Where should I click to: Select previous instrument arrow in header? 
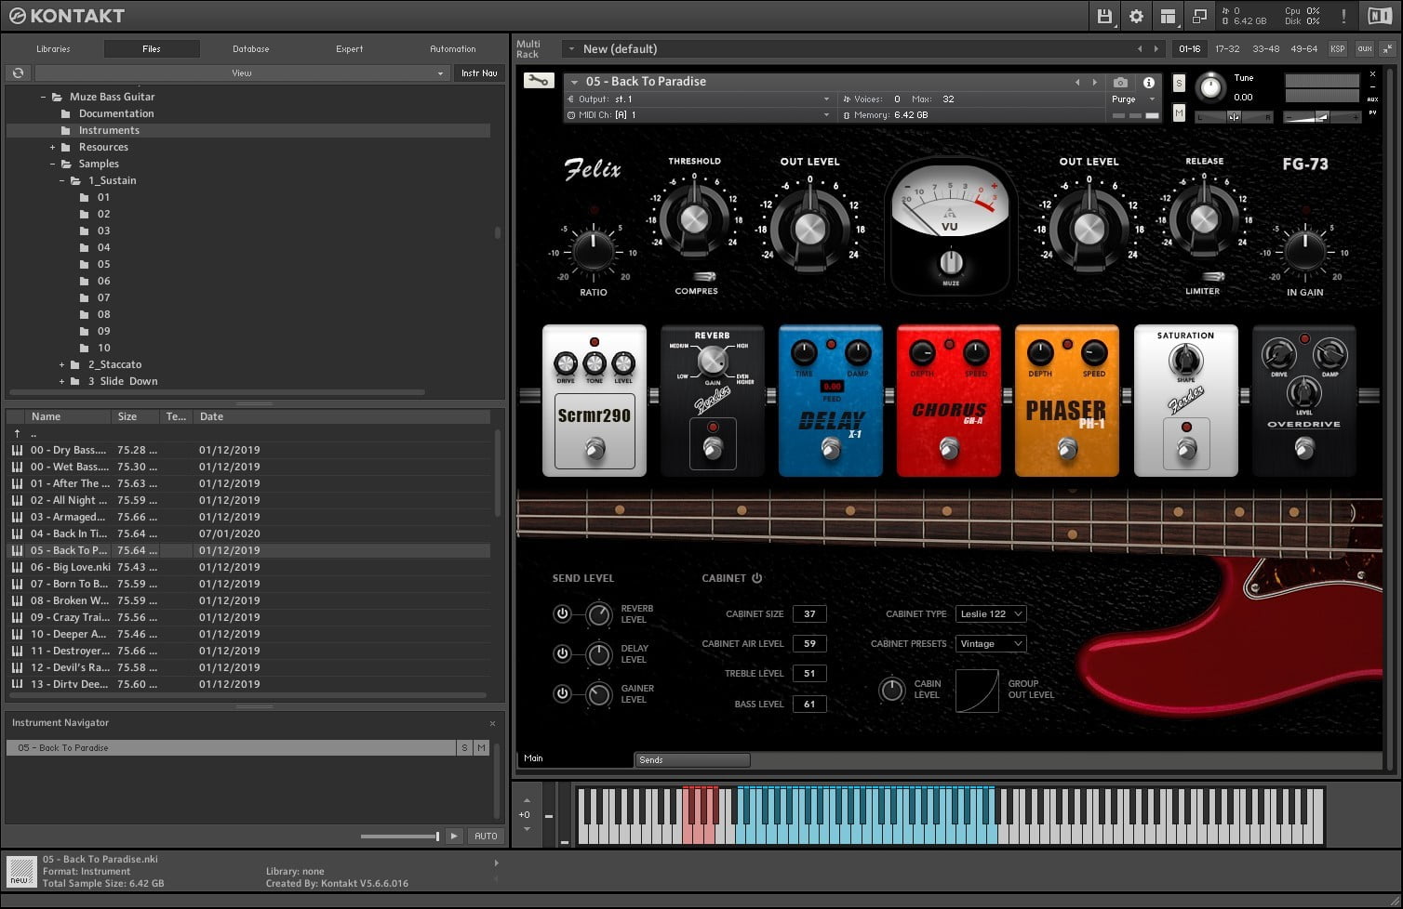1077,82
